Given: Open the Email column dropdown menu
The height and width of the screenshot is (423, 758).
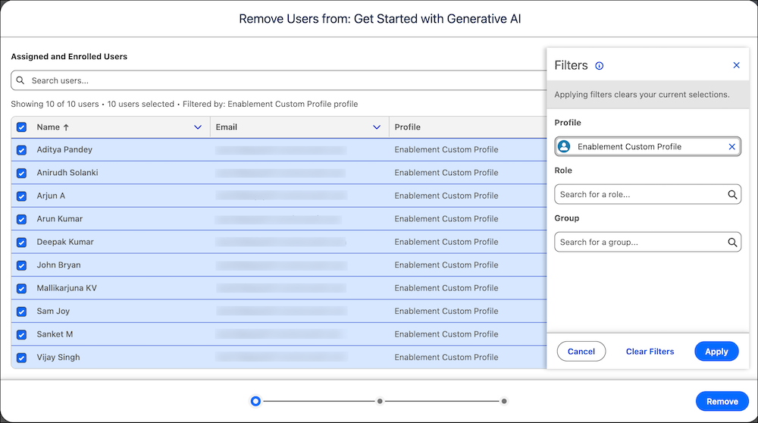Looking at the screenshot, I should click(x=377, y=127).
